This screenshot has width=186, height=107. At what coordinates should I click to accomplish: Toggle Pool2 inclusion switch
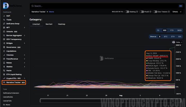[x=142, y=12]
